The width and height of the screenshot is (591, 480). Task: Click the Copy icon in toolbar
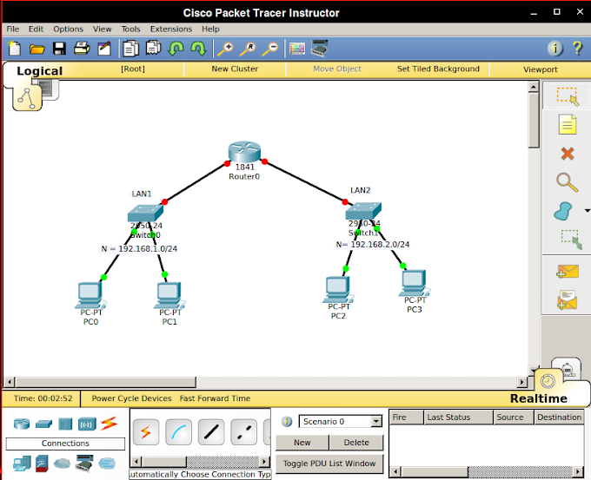click(130, 49)
